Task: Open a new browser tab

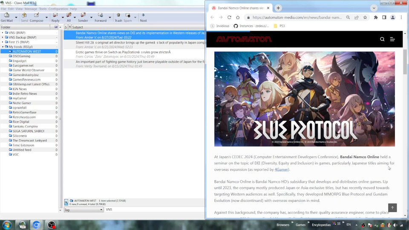Action: (x=278, y=8)
